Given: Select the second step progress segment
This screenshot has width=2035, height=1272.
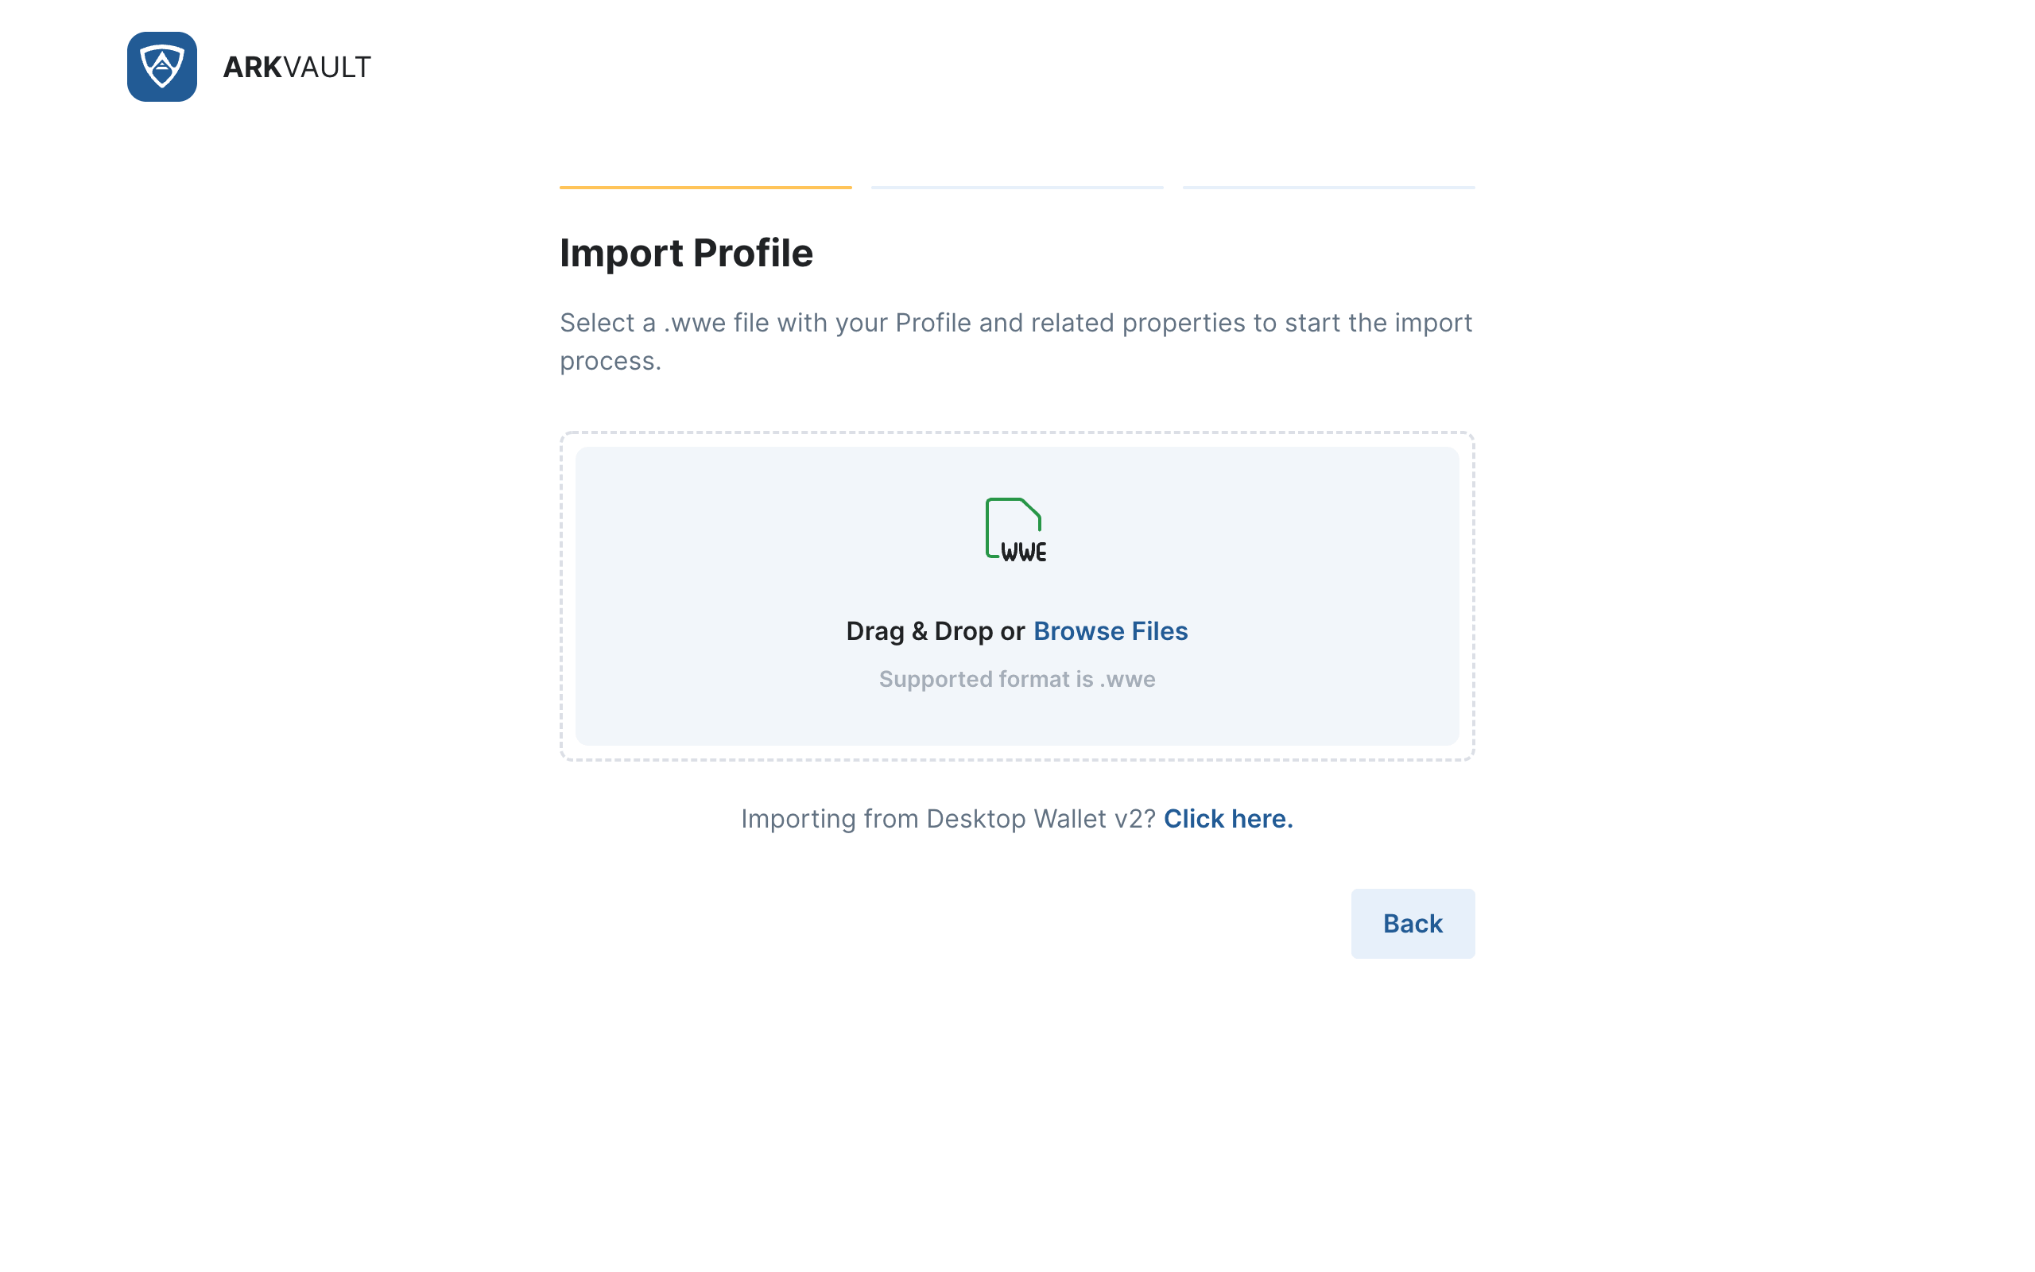Looking at the screenshot, I should [1017, 187].
